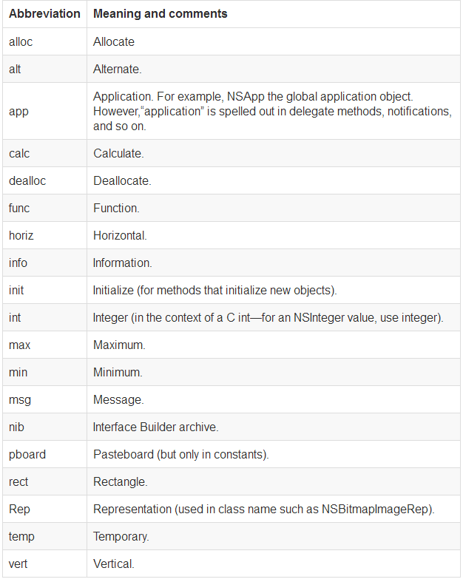Select the "pboard" abbreviation cell
The width and height of the screenshot is (463, 582).
click(27, 454)
